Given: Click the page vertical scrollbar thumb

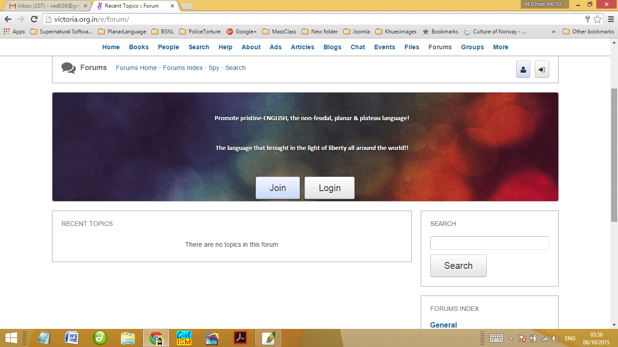Looking at the screenshot, I should [x=614, y=155].
